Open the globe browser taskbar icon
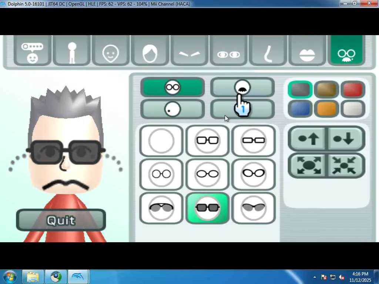 tap(56, 277)
